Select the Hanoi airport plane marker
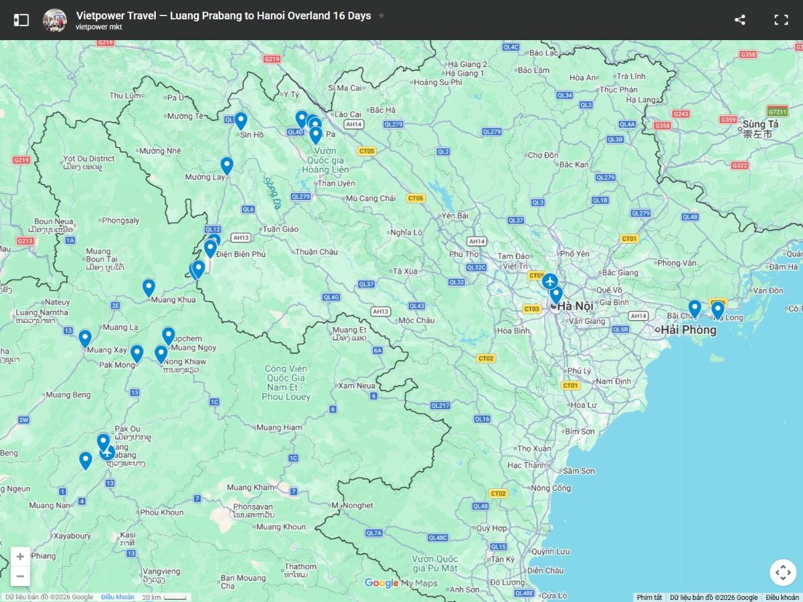Image resolution: width=803 pixels, height=602 pixels. point(550,282)
